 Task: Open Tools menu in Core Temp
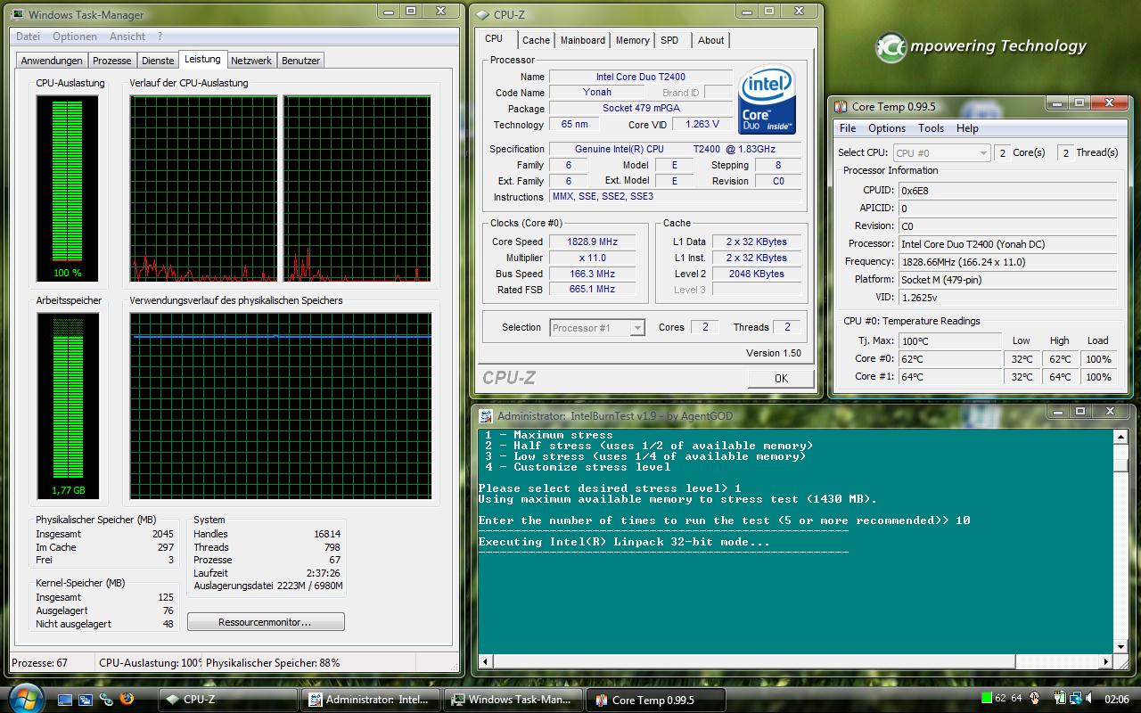tap(931, 128)
